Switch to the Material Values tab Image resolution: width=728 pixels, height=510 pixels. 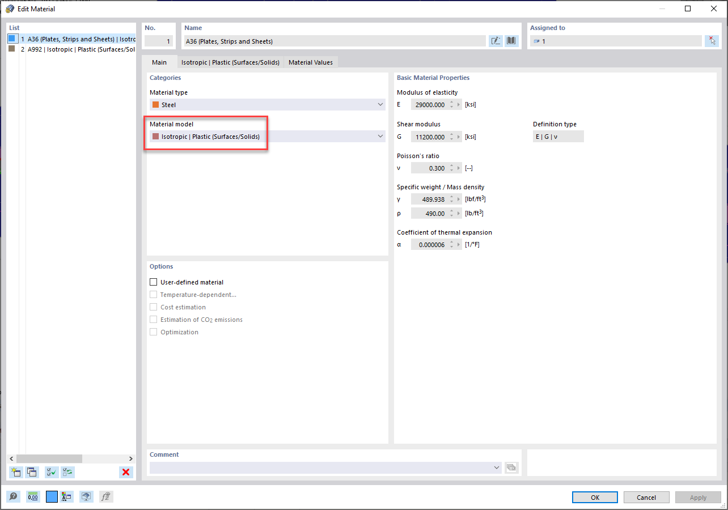(310, 62)
